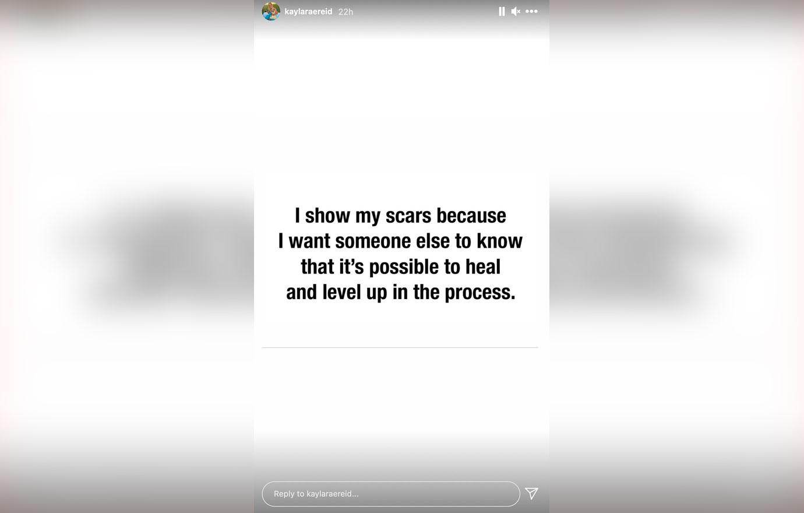Click kaylaraereid's profile picture
This screenshot has height=513, width=804.
point(270,11)
